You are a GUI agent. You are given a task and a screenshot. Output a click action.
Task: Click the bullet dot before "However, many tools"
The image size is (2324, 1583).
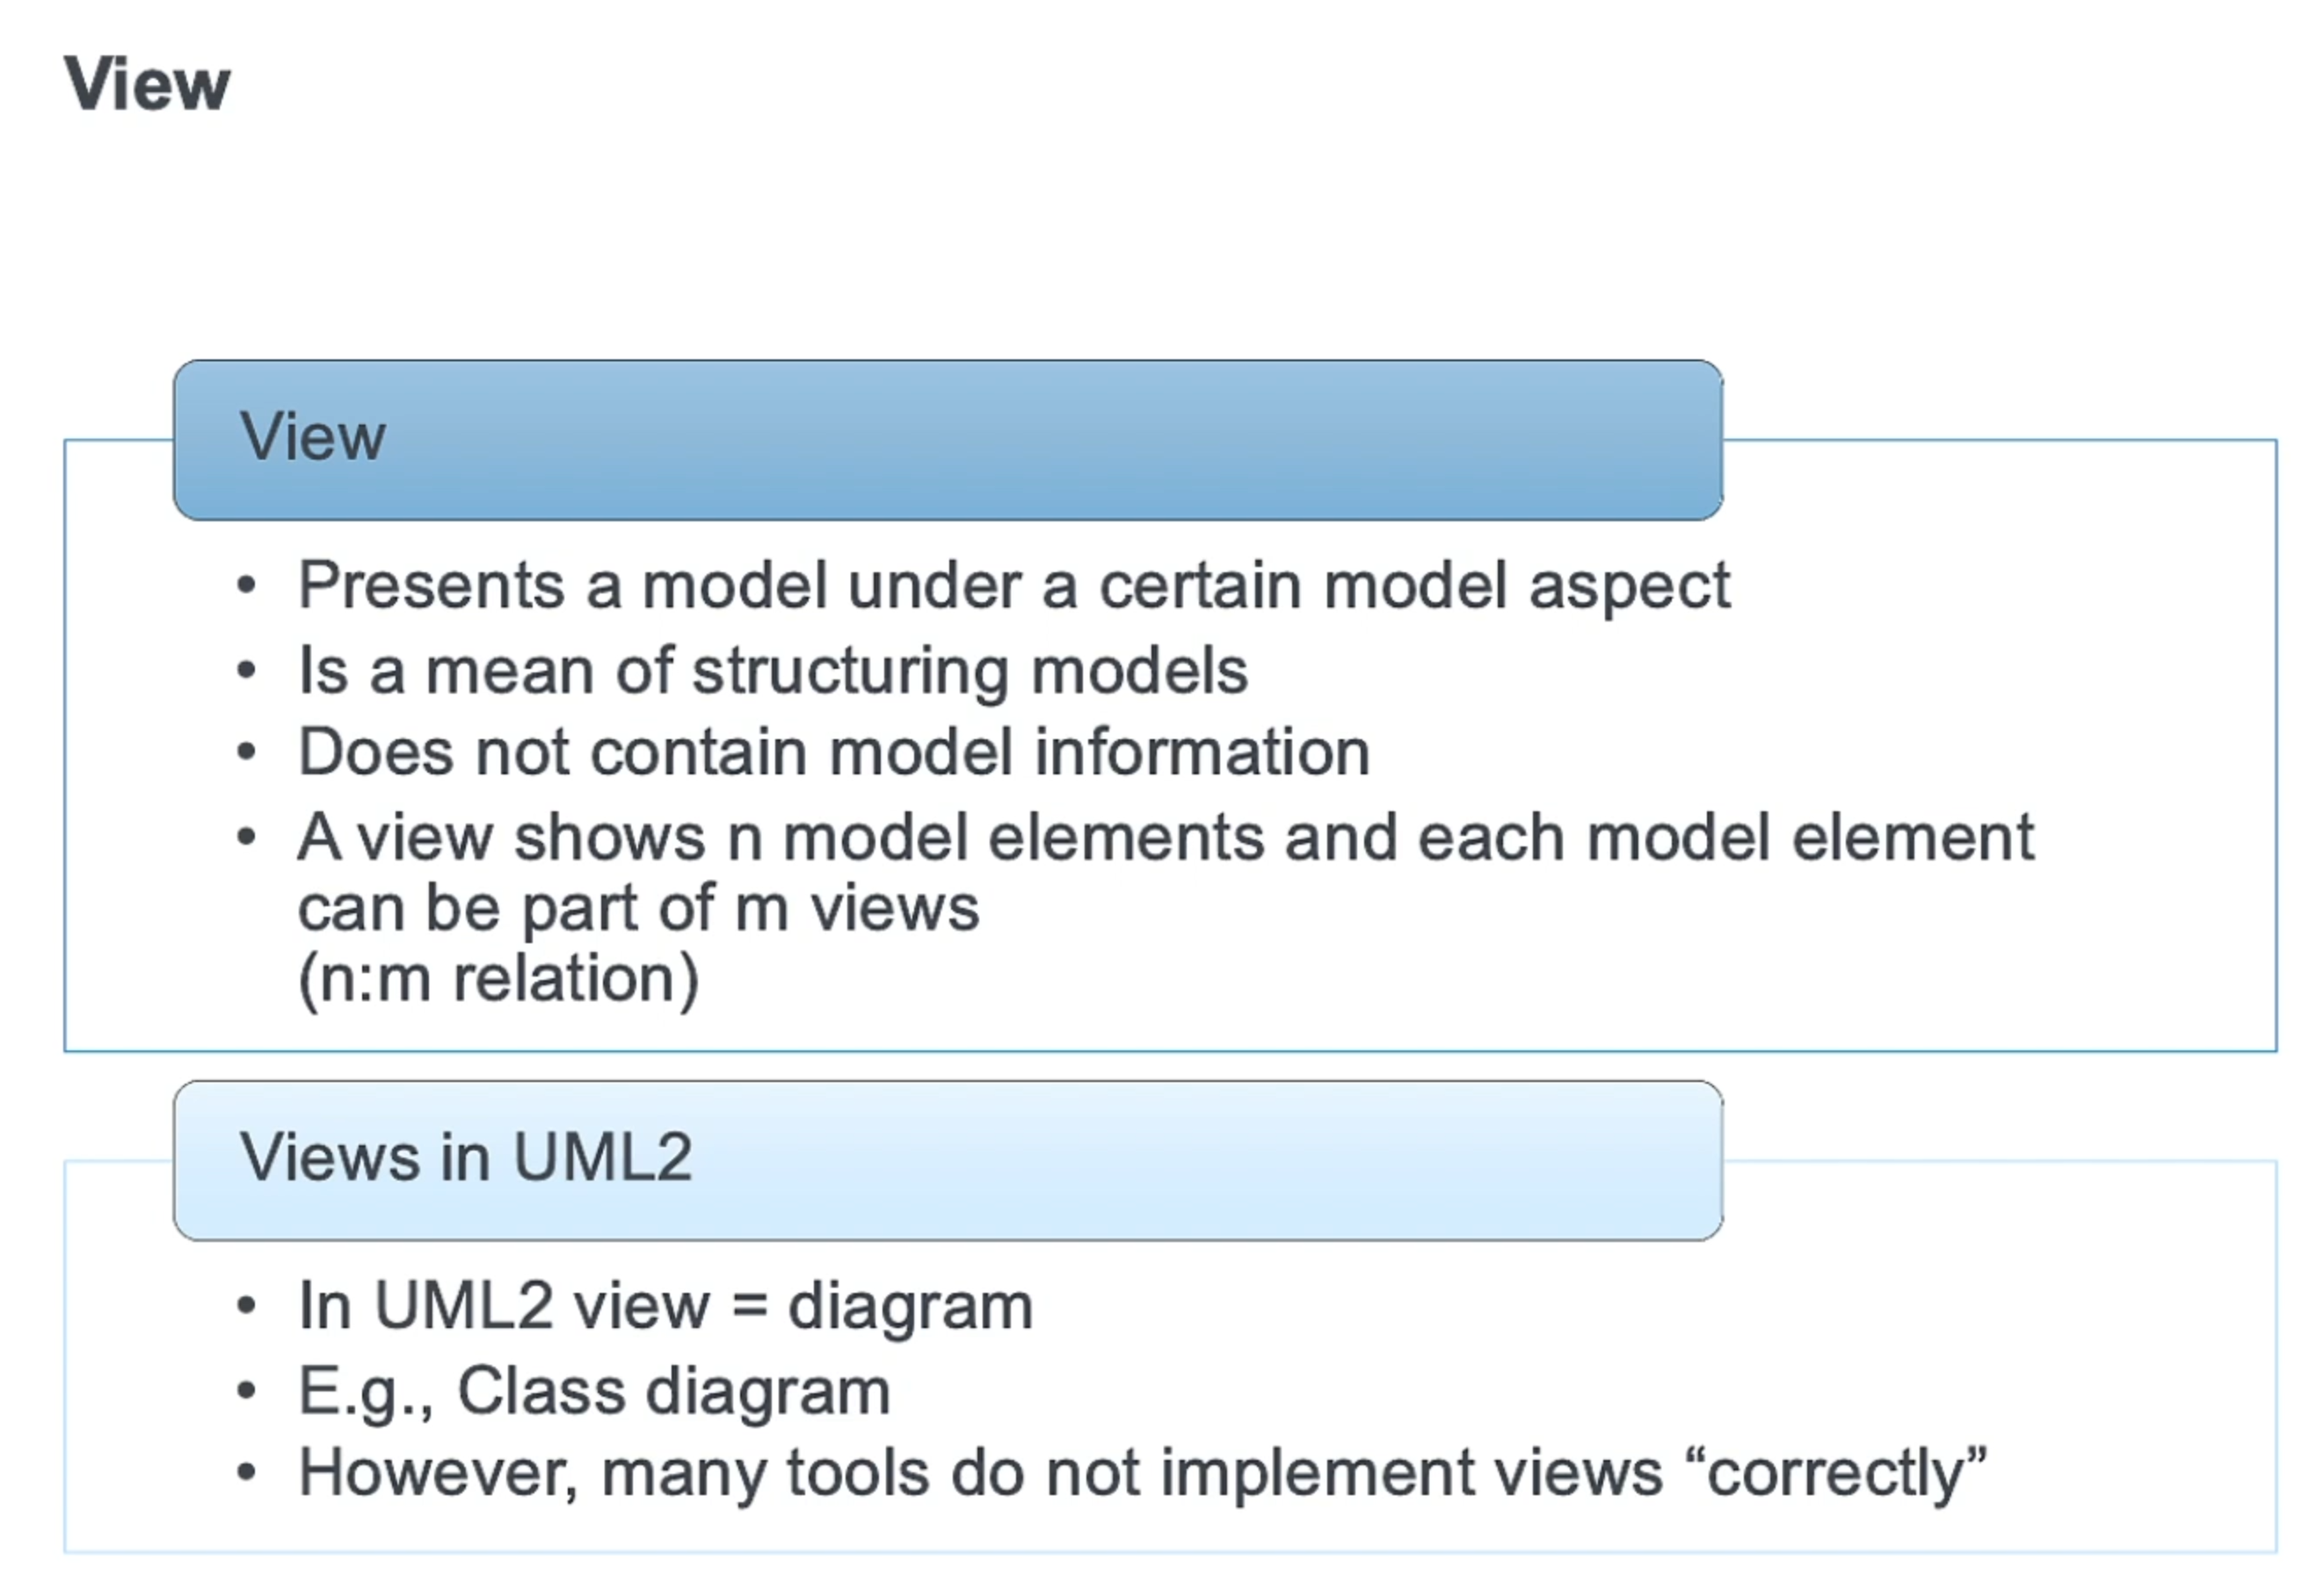click(x=247, y=1473)
